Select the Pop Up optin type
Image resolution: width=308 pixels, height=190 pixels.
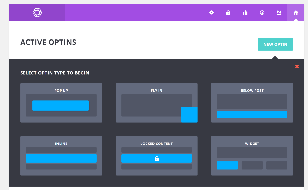tap(61, 103)
